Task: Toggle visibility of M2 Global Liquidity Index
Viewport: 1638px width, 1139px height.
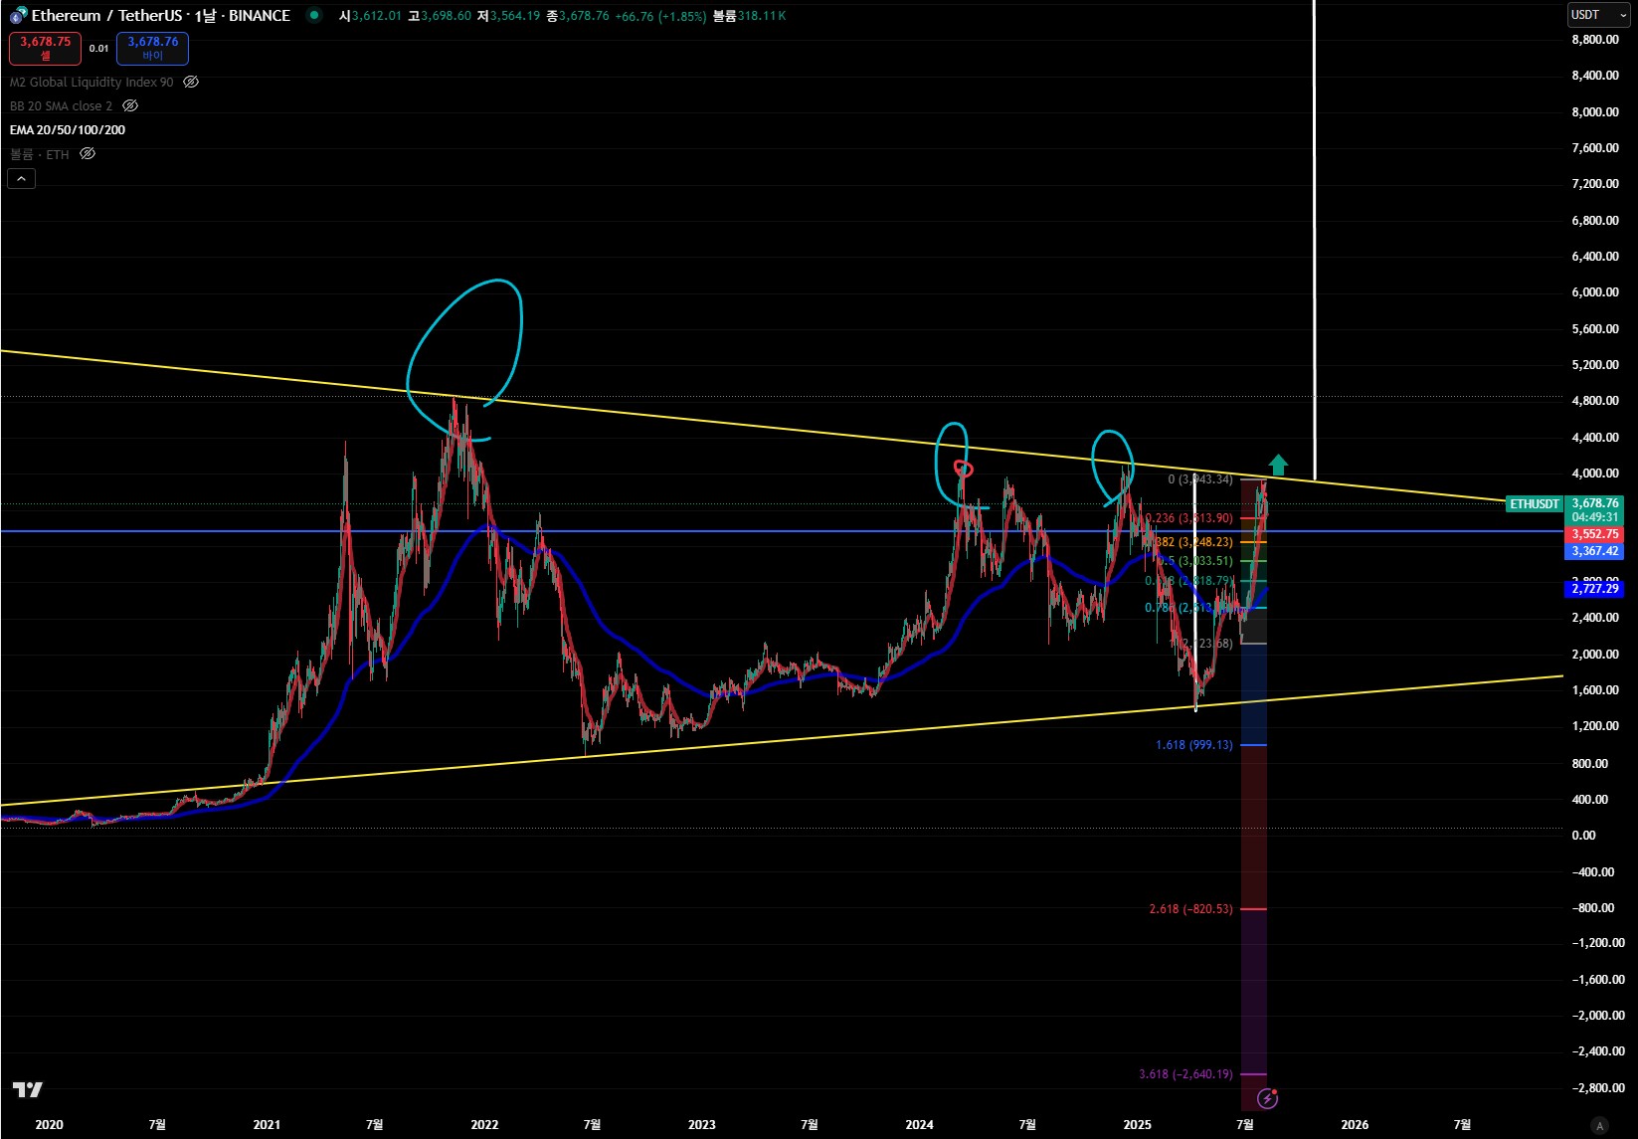Action: [x=191, y=82]
